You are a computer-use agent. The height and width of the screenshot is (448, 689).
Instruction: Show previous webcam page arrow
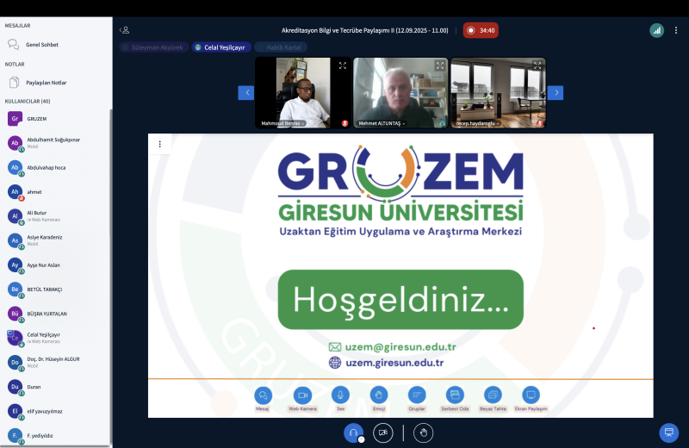coord(246,93)
